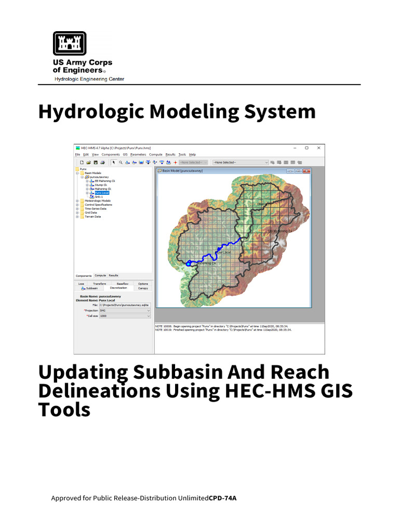
Task: Select Punx Local in the tree
Action: pyautogui.click(x=102, y=193)
